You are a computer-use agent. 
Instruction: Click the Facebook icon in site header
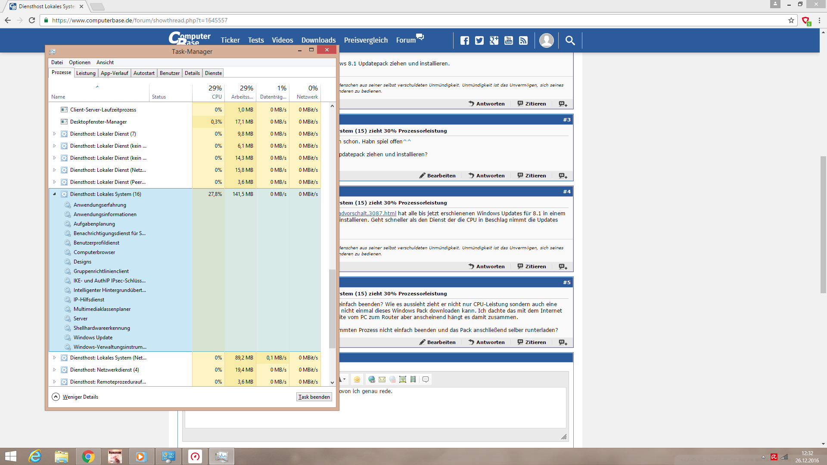464,40
